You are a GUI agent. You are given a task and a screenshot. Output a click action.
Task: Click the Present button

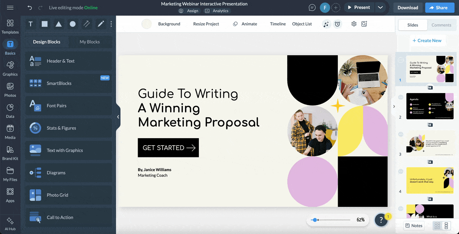click(358, 8)
